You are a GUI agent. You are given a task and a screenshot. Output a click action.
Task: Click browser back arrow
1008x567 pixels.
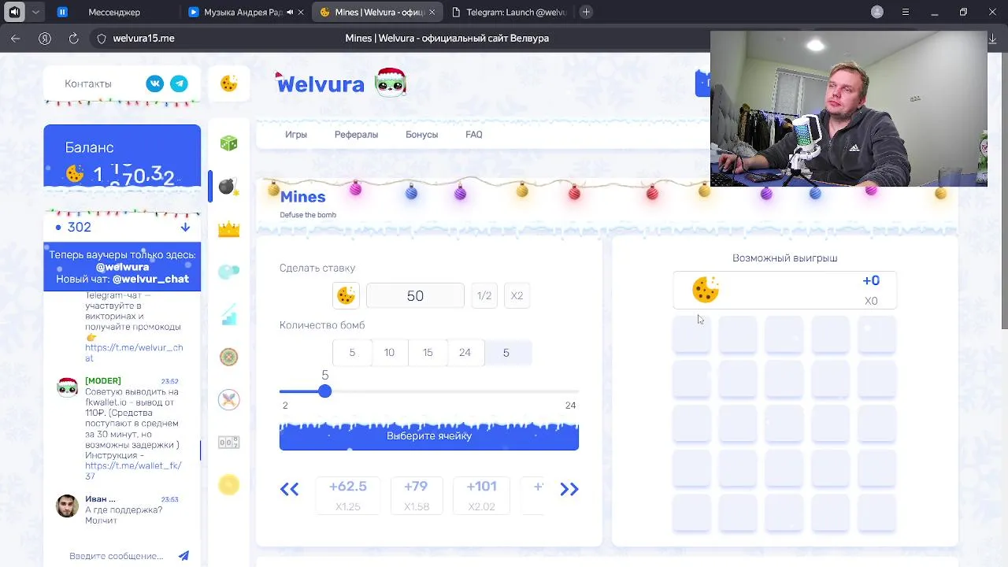pyautogui.click(x=16, y=38)
